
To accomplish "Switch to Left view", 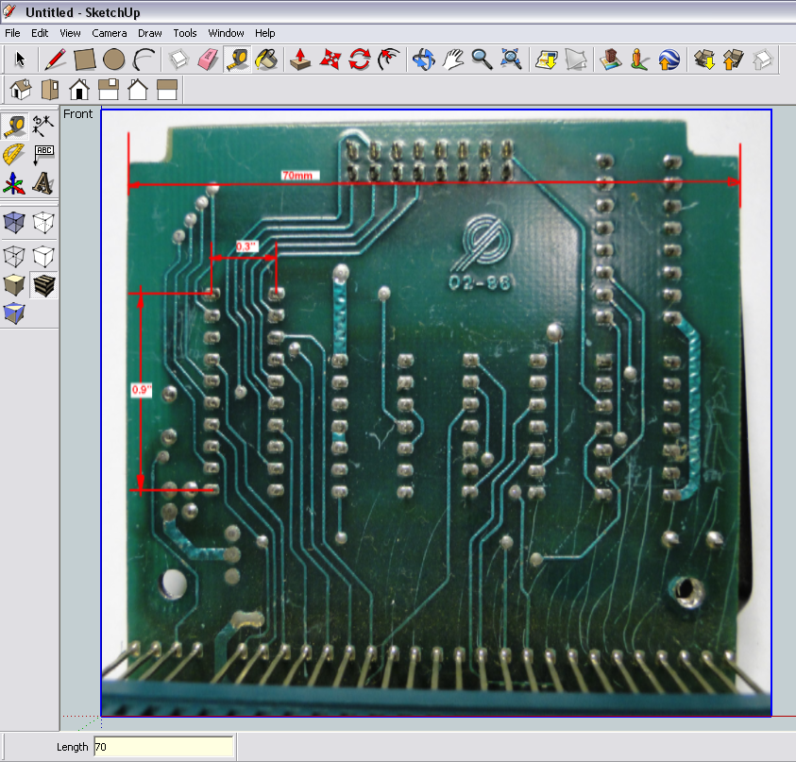I will coord(167,90).
